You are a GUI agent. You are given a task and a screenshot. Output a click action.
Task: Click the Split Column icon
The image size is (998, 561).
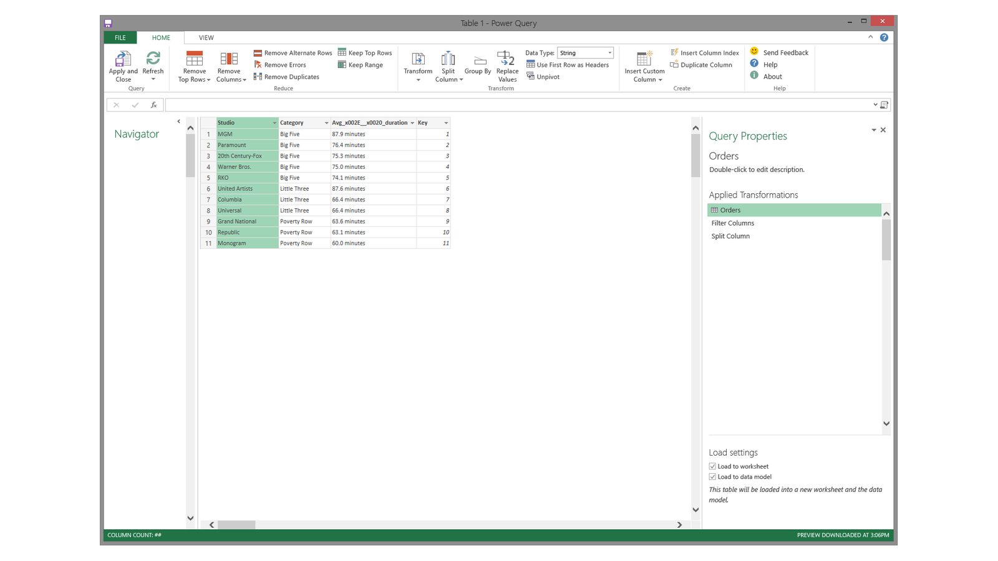click(448, 59)
